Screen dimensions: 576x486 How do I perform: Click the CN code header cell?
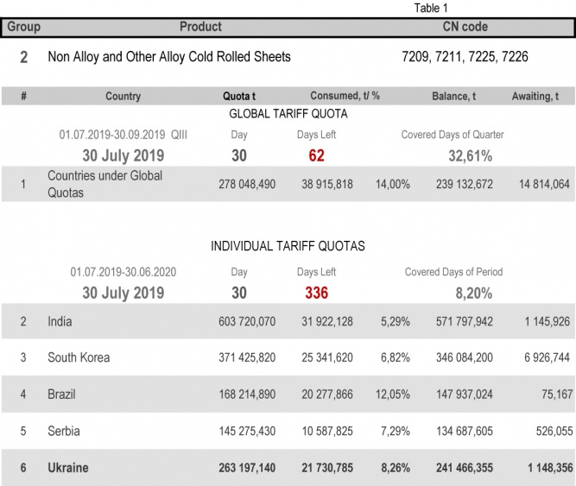[x=465, y=27]
